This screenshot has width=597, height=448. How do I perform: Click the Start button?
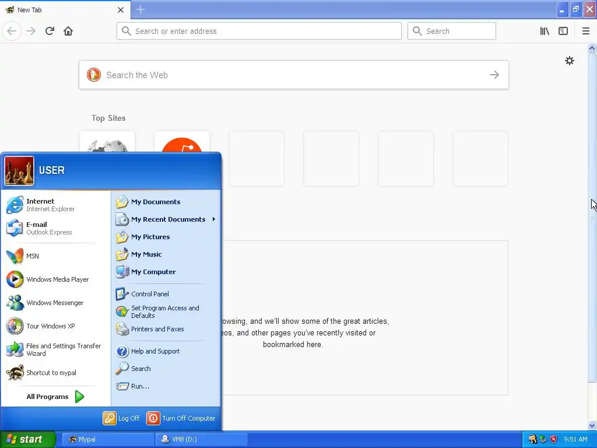(x=28, y=439)
